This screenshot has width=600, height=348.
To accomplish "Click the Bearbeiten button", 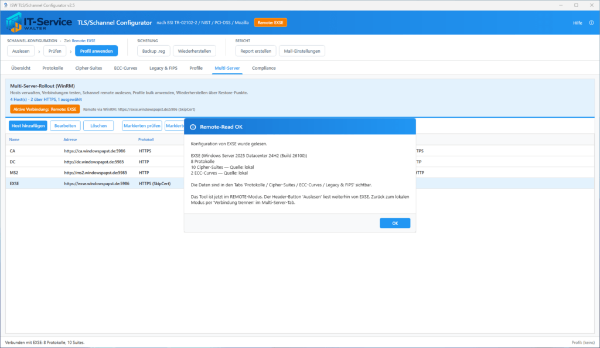I will (x=65, y=126).
